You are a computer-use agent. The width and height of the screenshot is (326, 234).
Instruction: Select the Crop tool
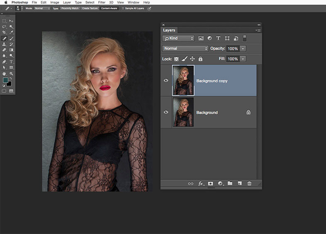[4, 32]
